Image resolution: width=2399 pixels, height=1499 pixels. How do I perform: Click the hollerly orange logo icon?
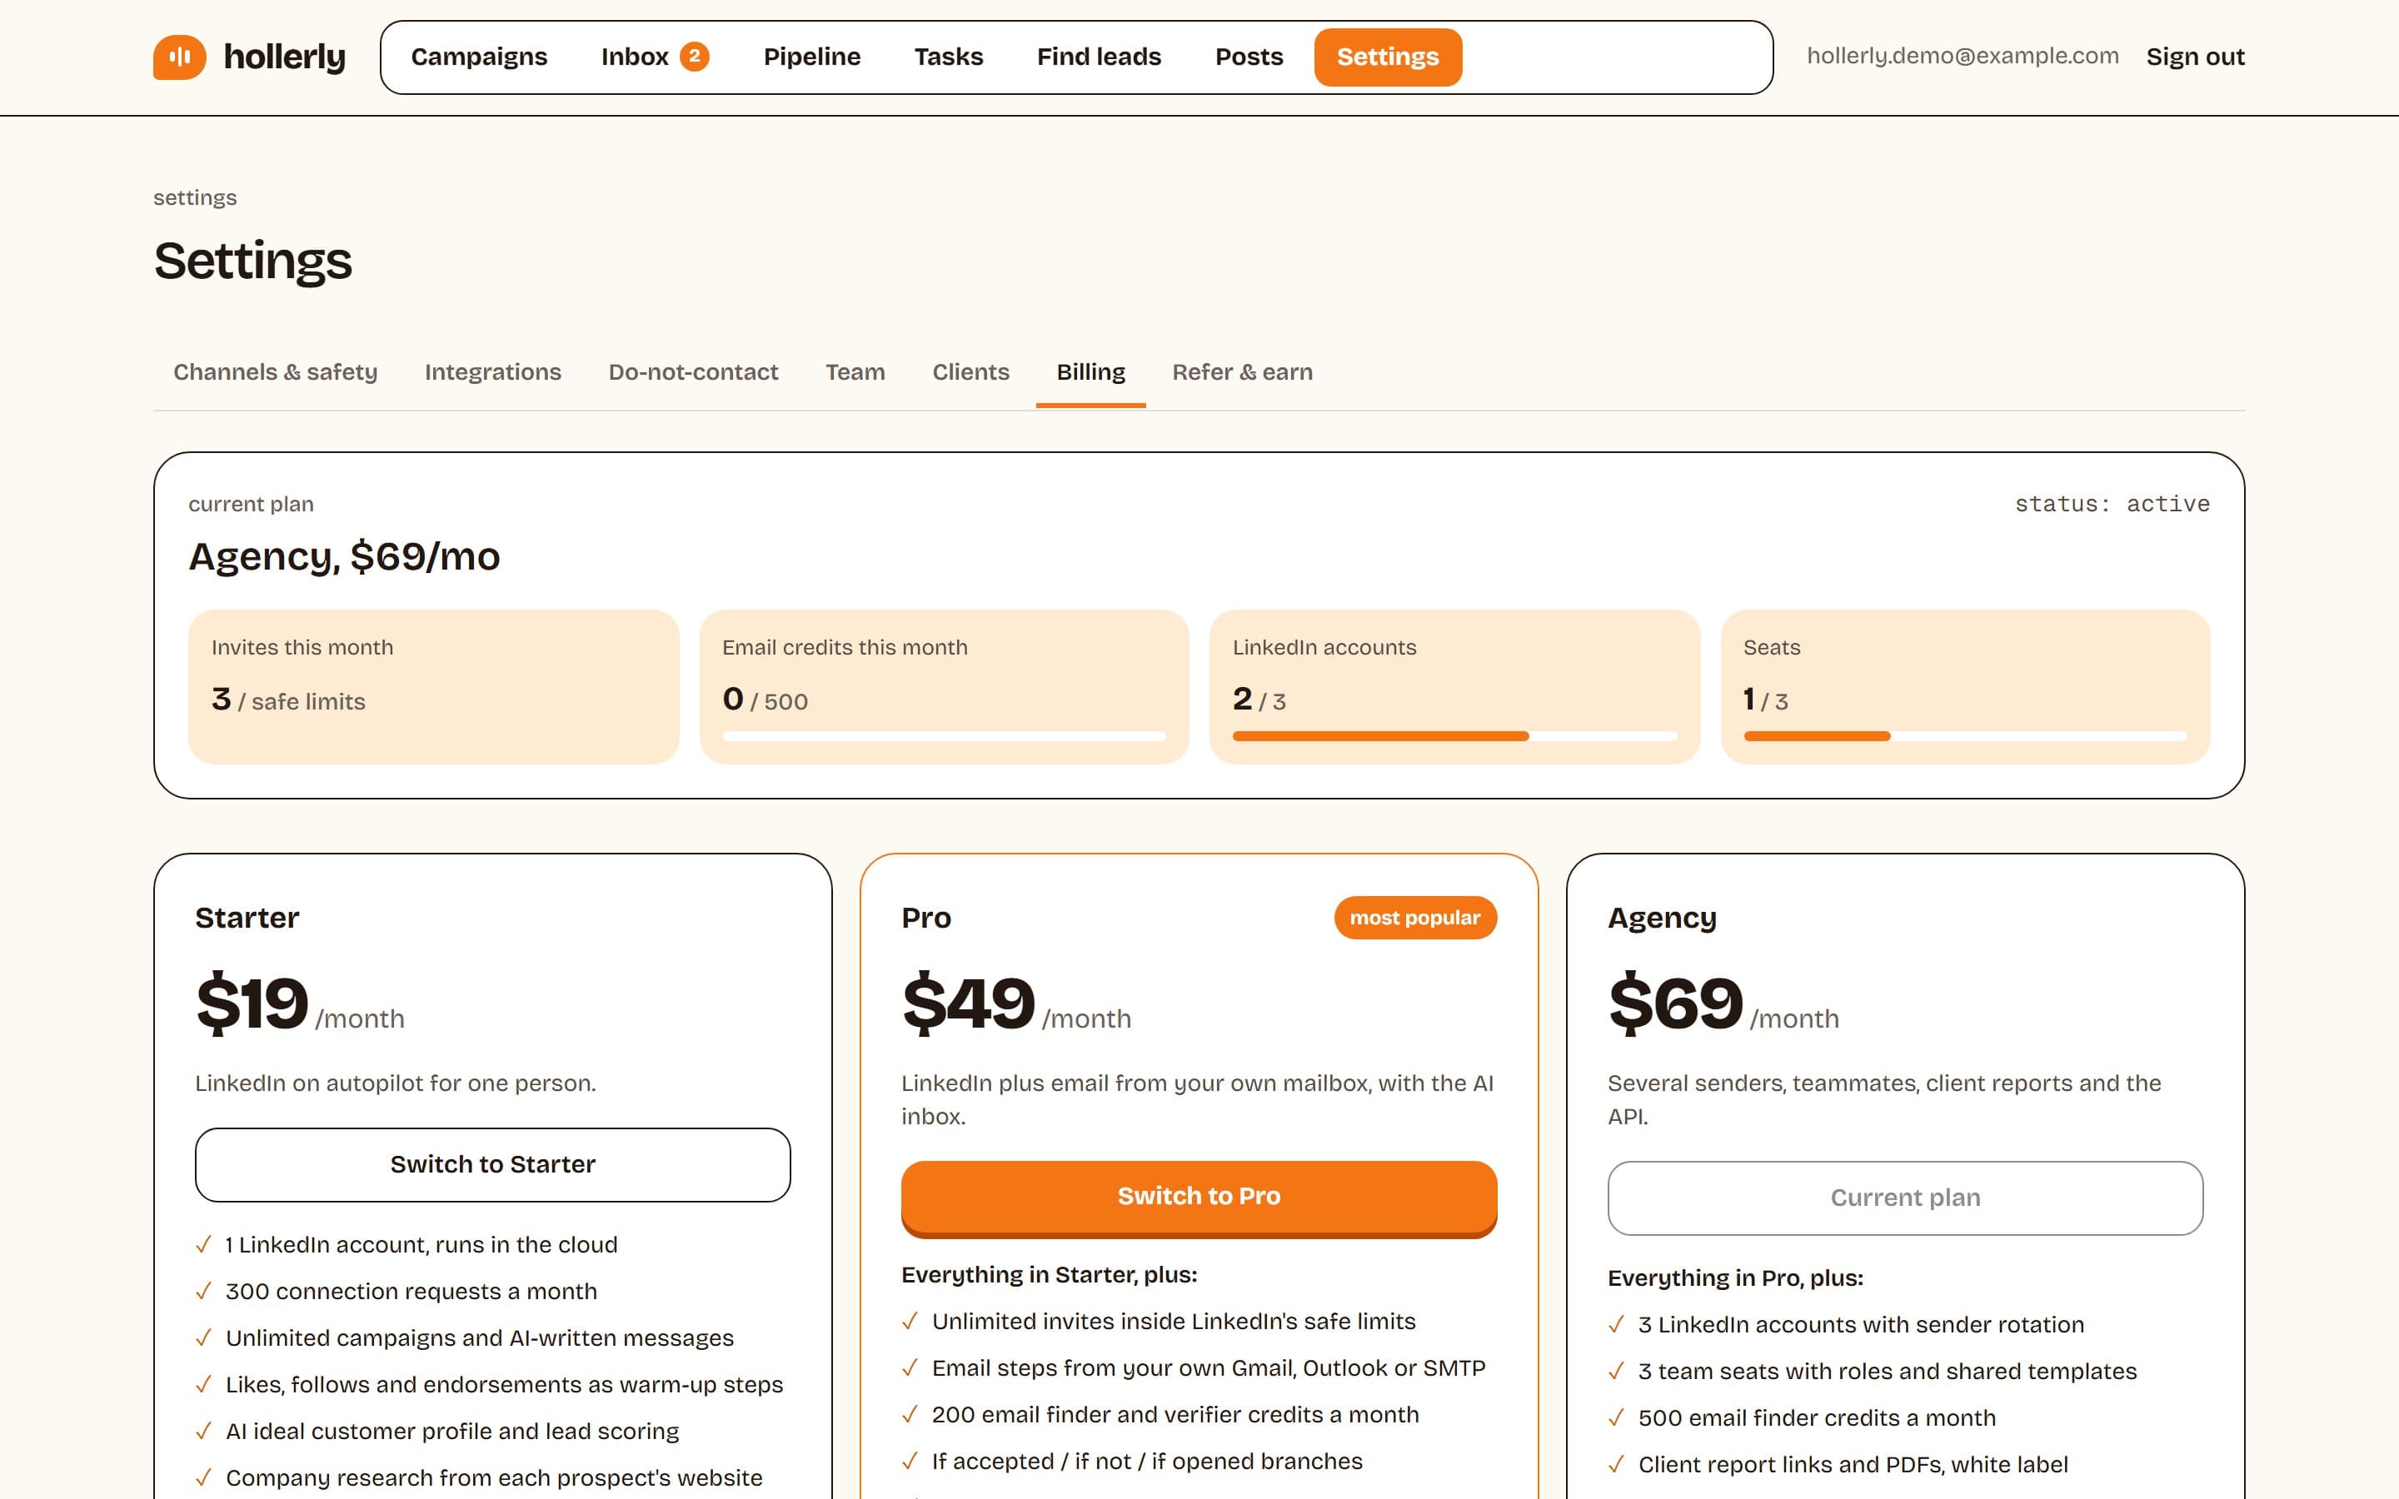point(179,57)
